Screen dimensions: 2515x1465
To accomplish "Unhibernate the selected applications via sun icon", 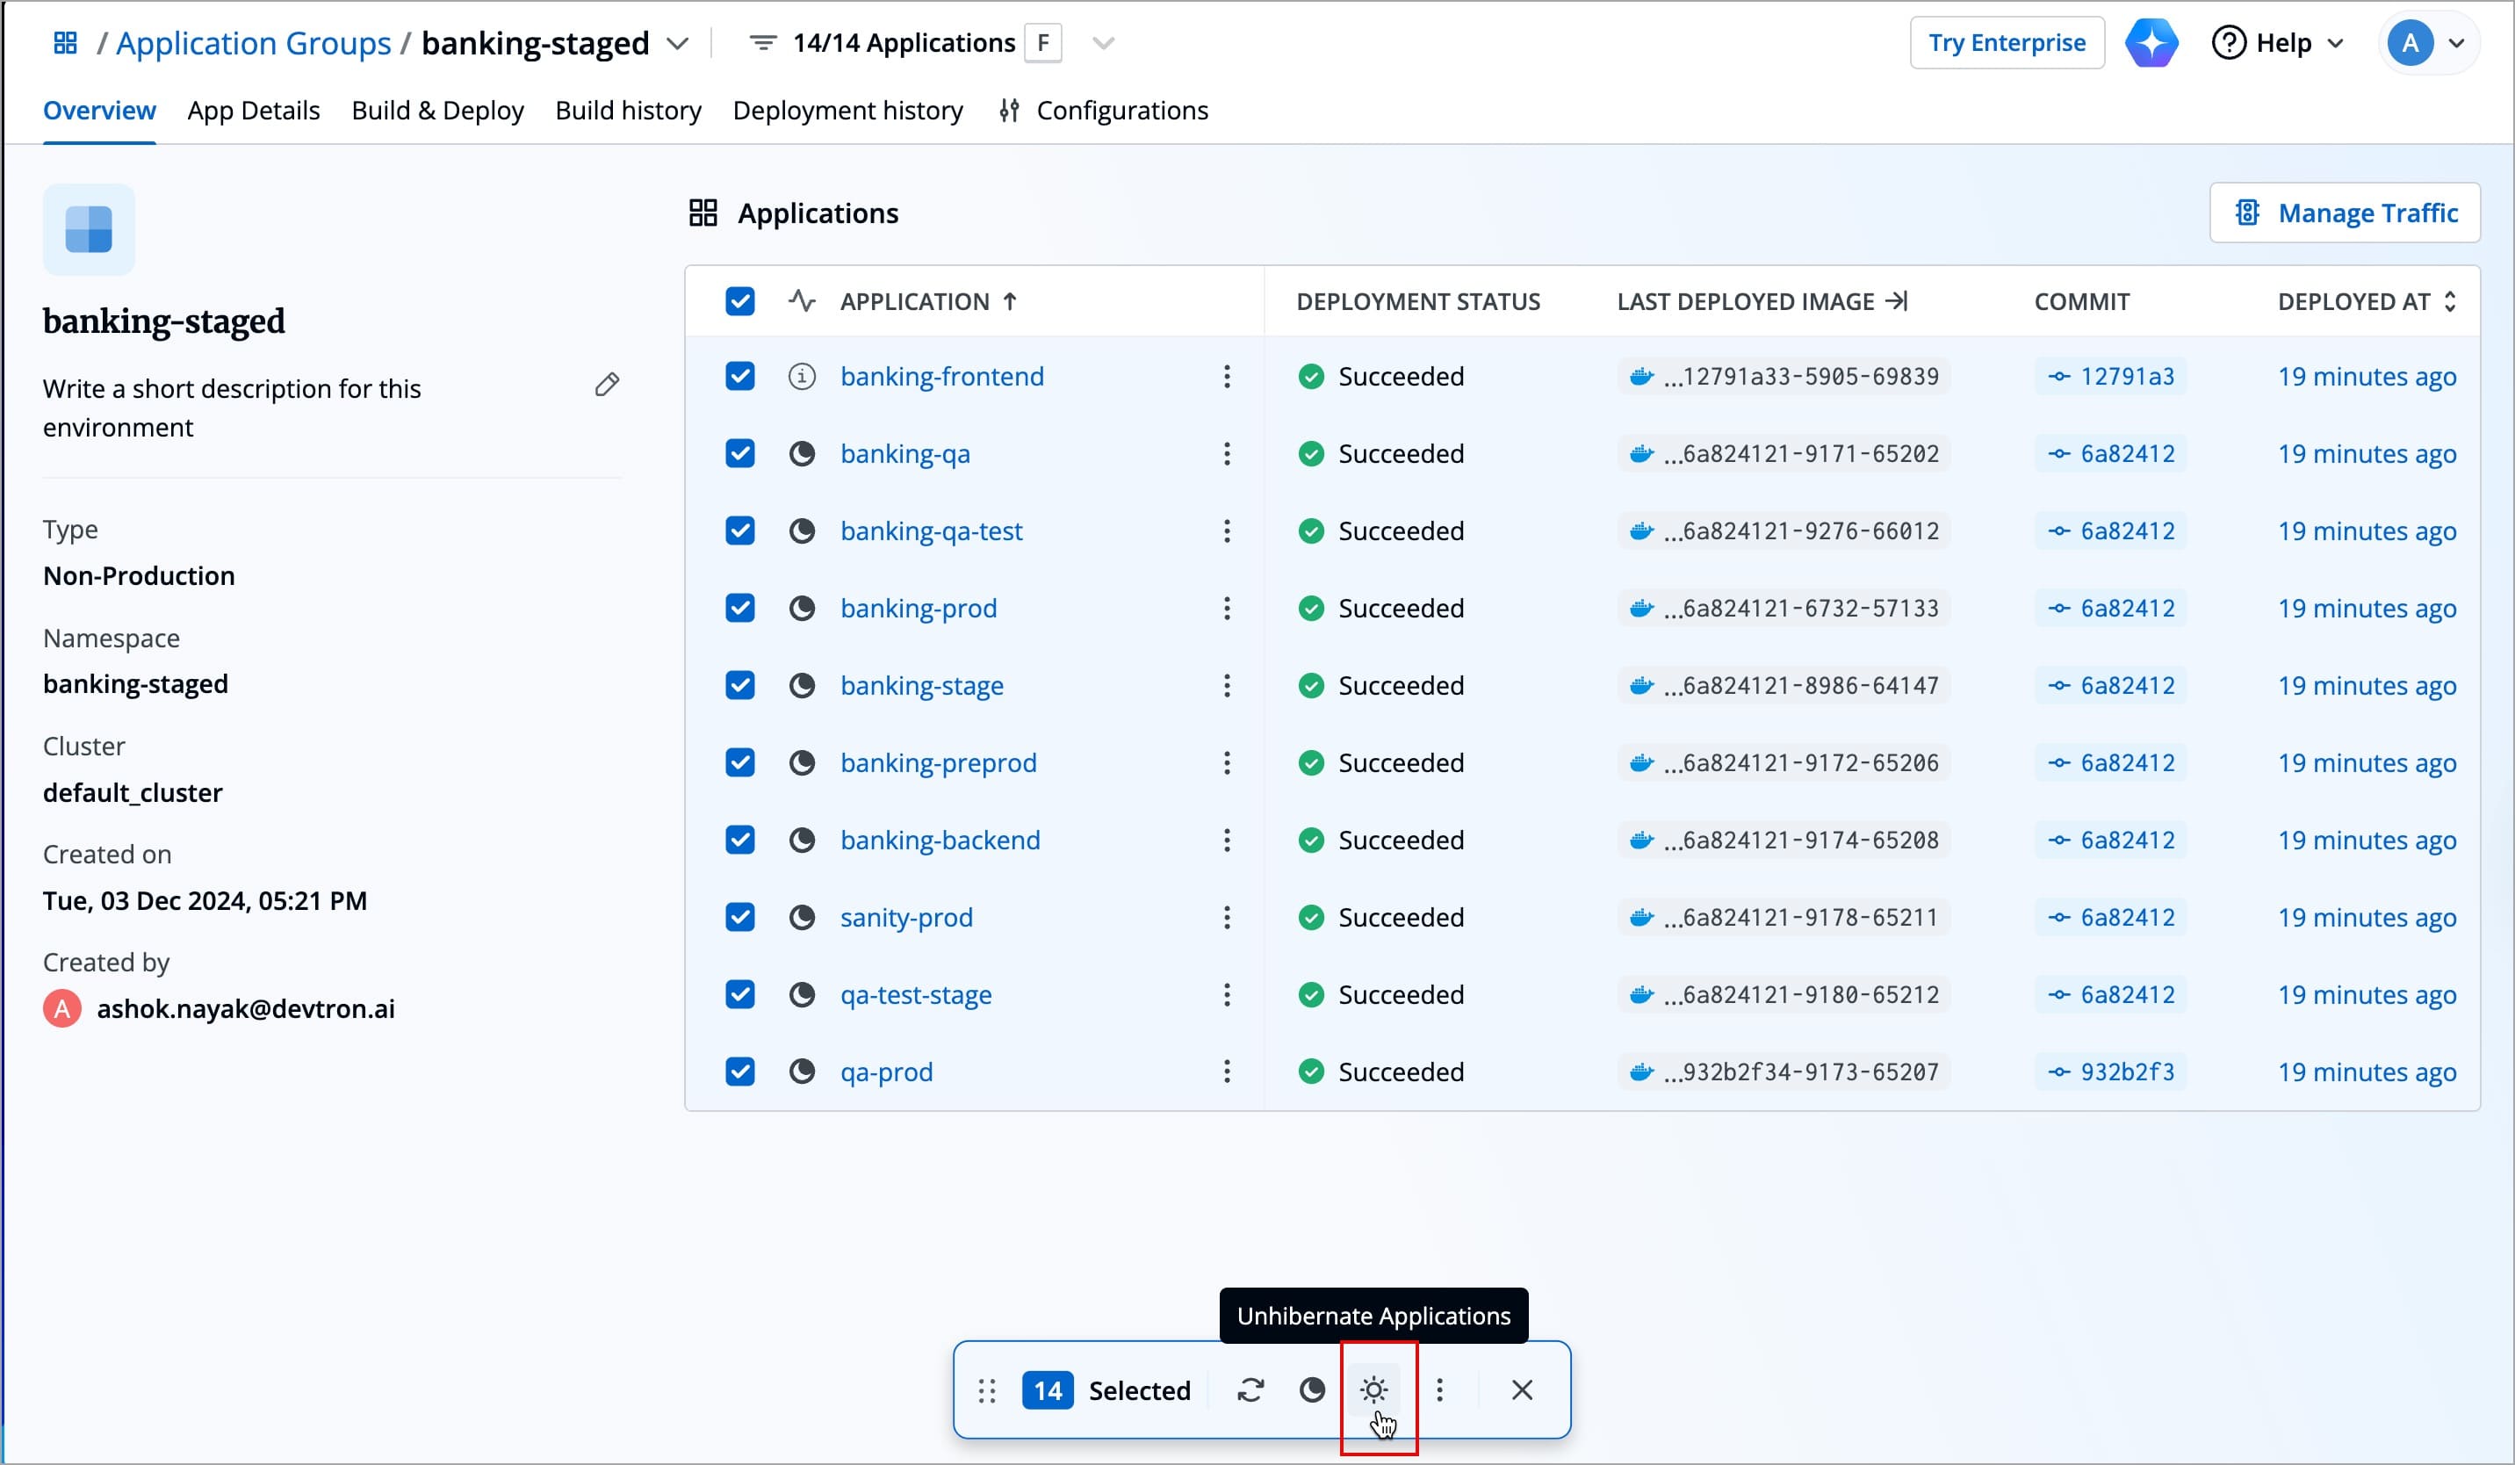I will 1374,1389.
